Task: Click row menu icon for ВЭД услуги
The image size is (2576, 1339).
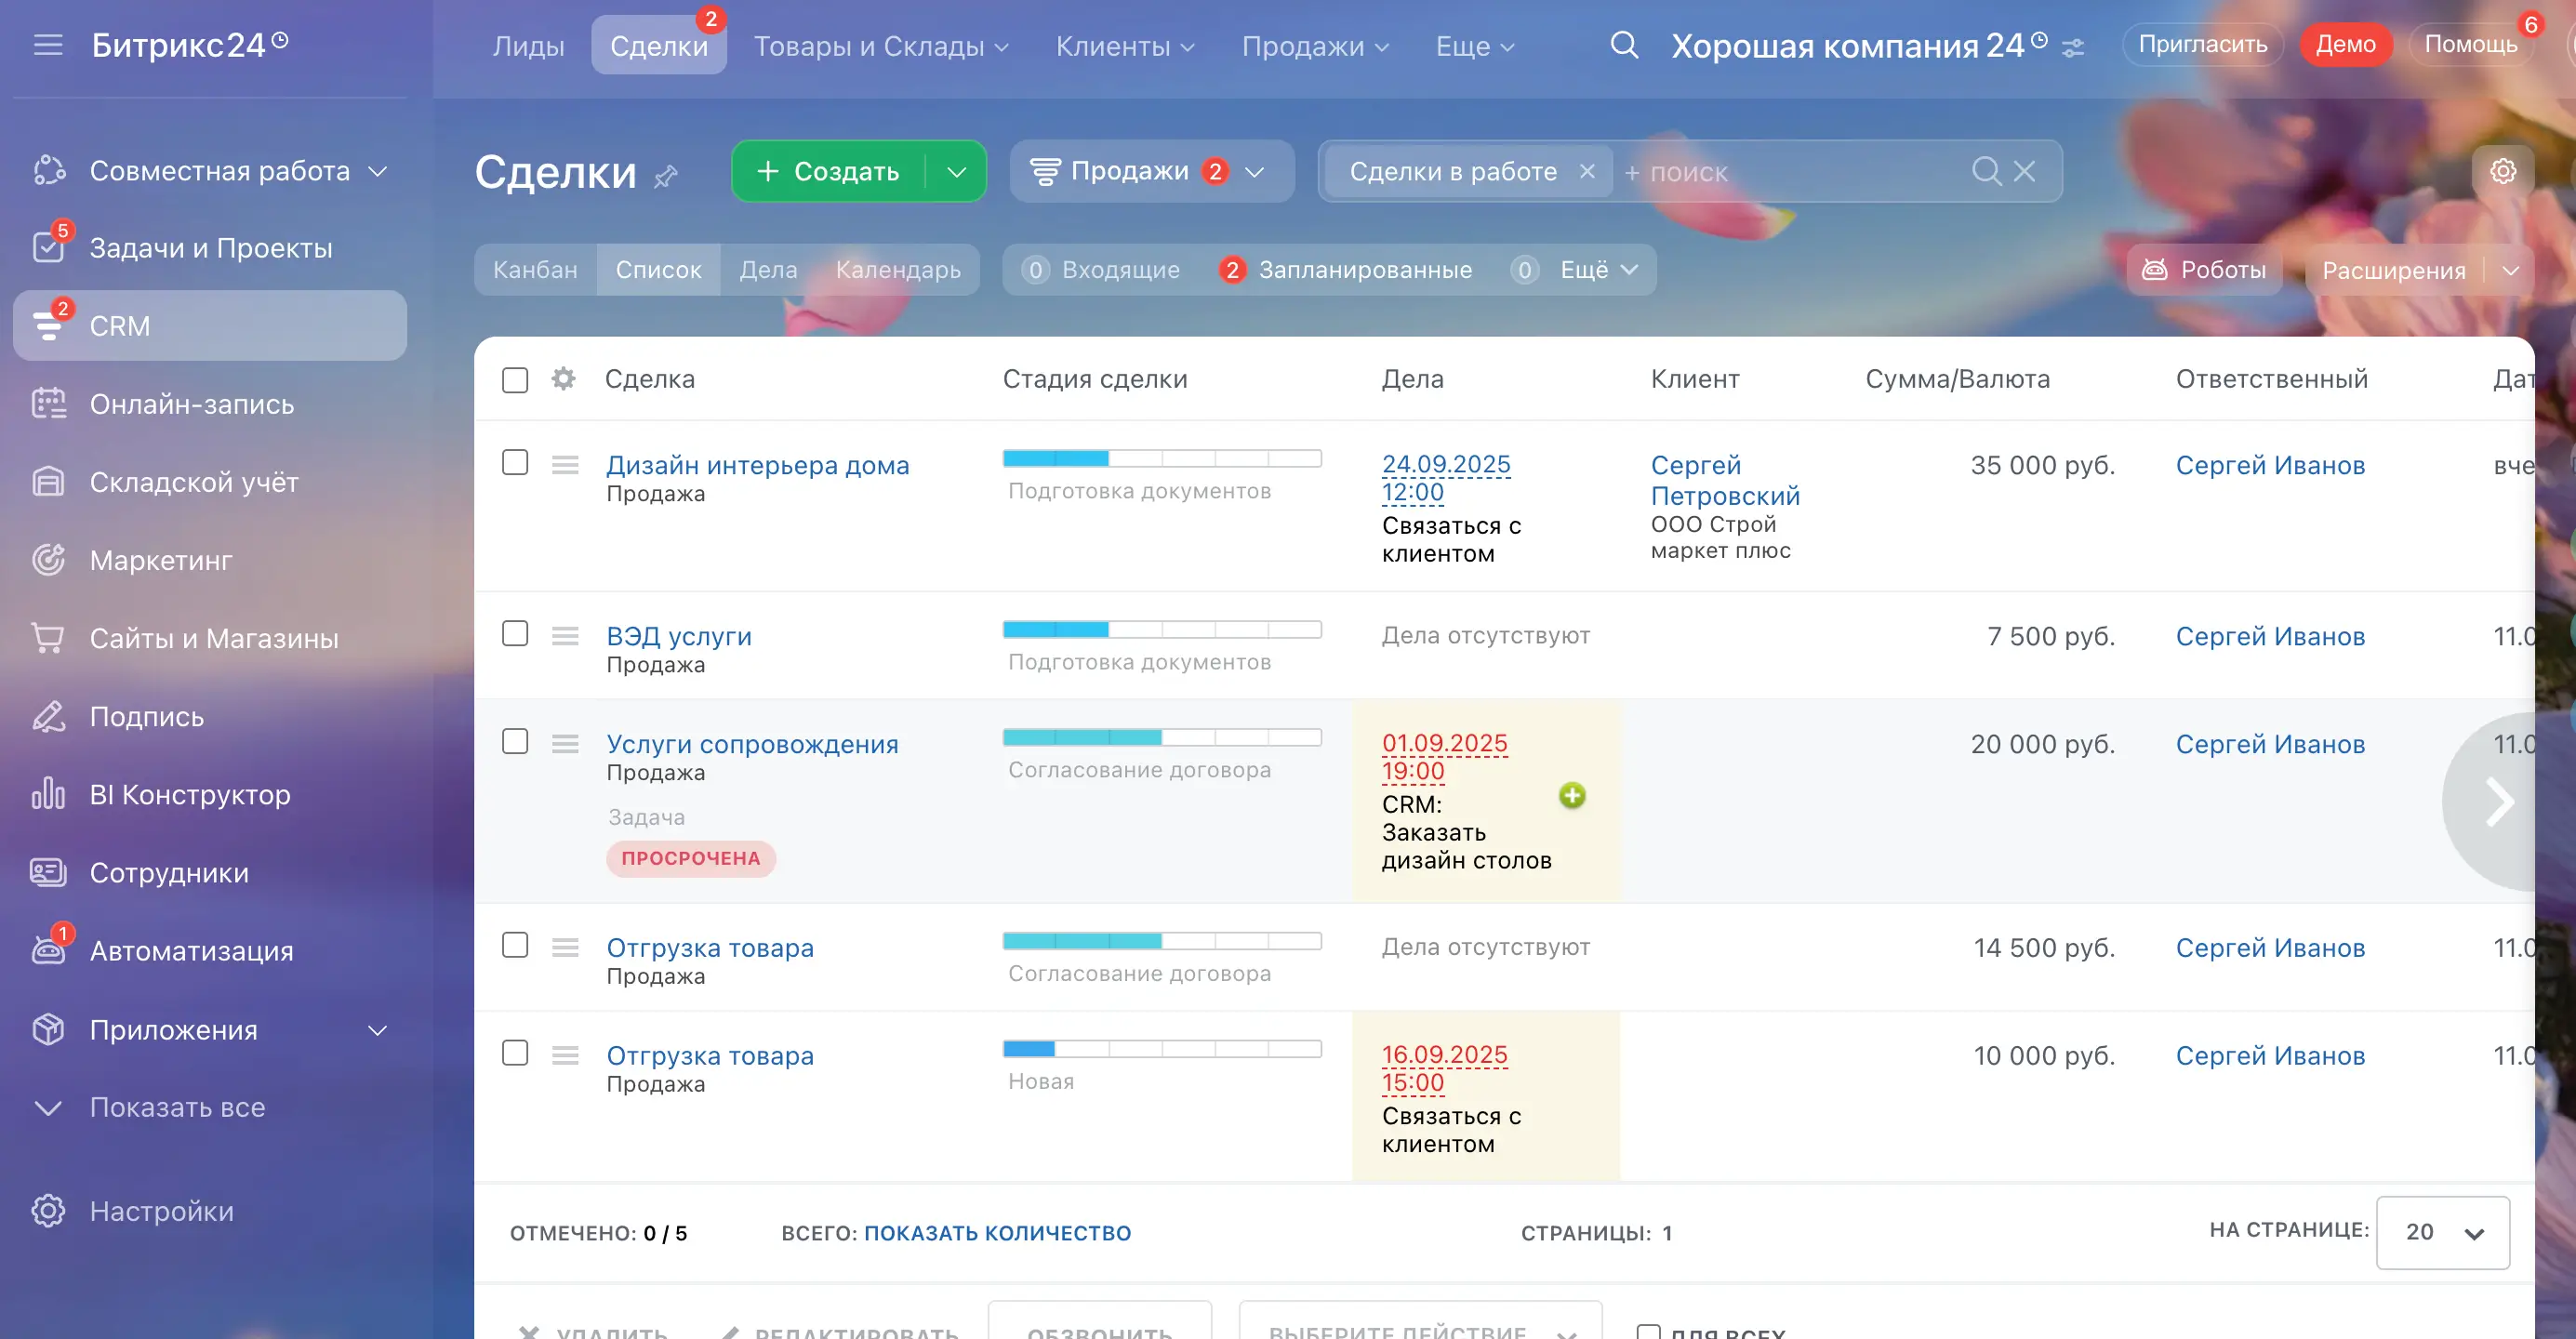Action: (565, 636)
